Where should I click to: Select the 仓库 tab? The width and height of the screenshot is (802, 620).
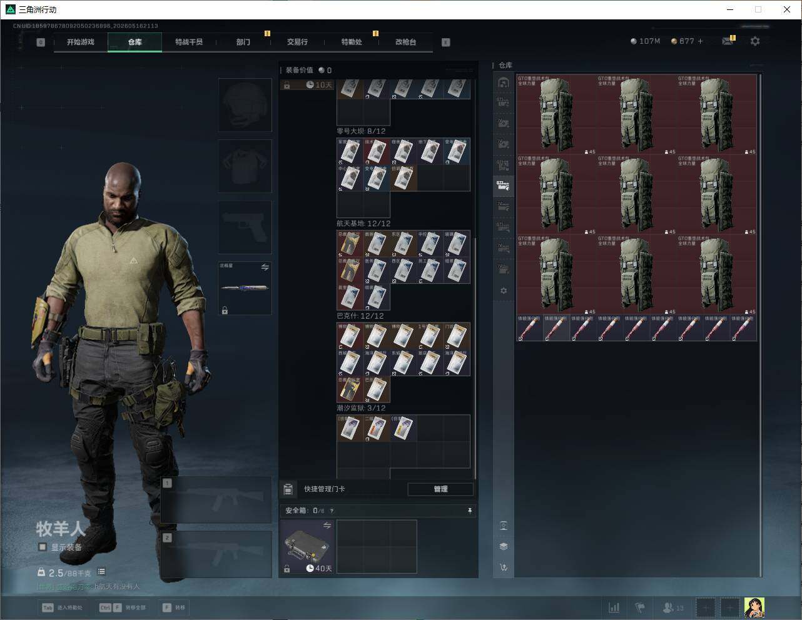(135, 42)
